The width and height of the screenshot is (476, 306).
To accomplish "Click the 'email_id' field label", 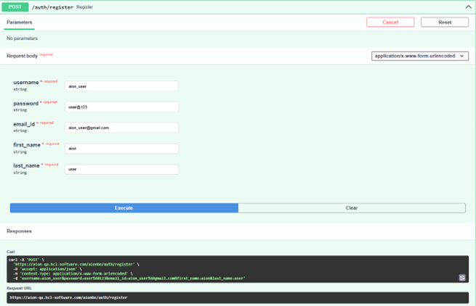I will point(24,124).
